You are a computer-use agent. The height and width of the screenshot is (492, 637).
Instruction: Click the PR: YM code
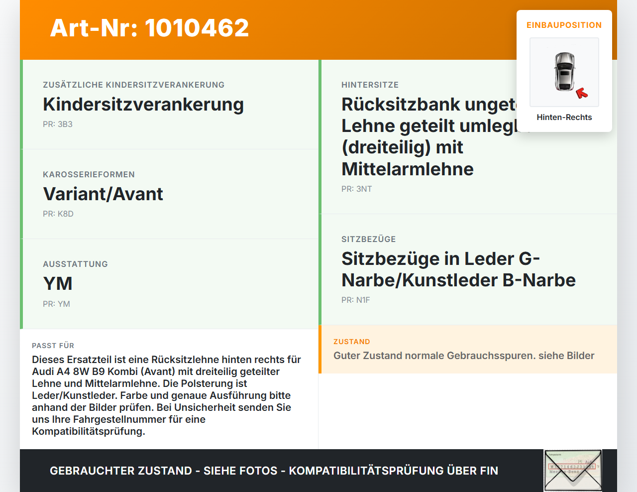click(56, 304)
